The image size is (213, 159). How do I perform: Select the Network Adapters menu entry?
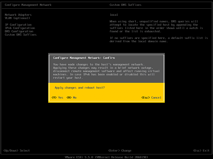pos(18,15)
